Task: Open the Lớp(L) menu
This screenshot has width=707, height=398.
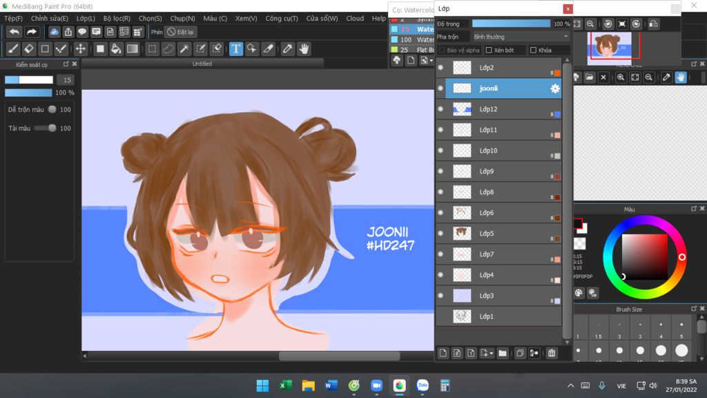Action: [86, 19]
